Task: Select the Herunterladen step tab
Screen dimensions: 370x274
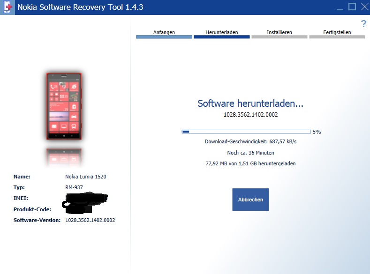Action: click(x=221, y=34)
